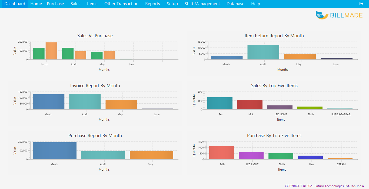Click the BillMade logo

pyautogui.click(x=339, y=15)
